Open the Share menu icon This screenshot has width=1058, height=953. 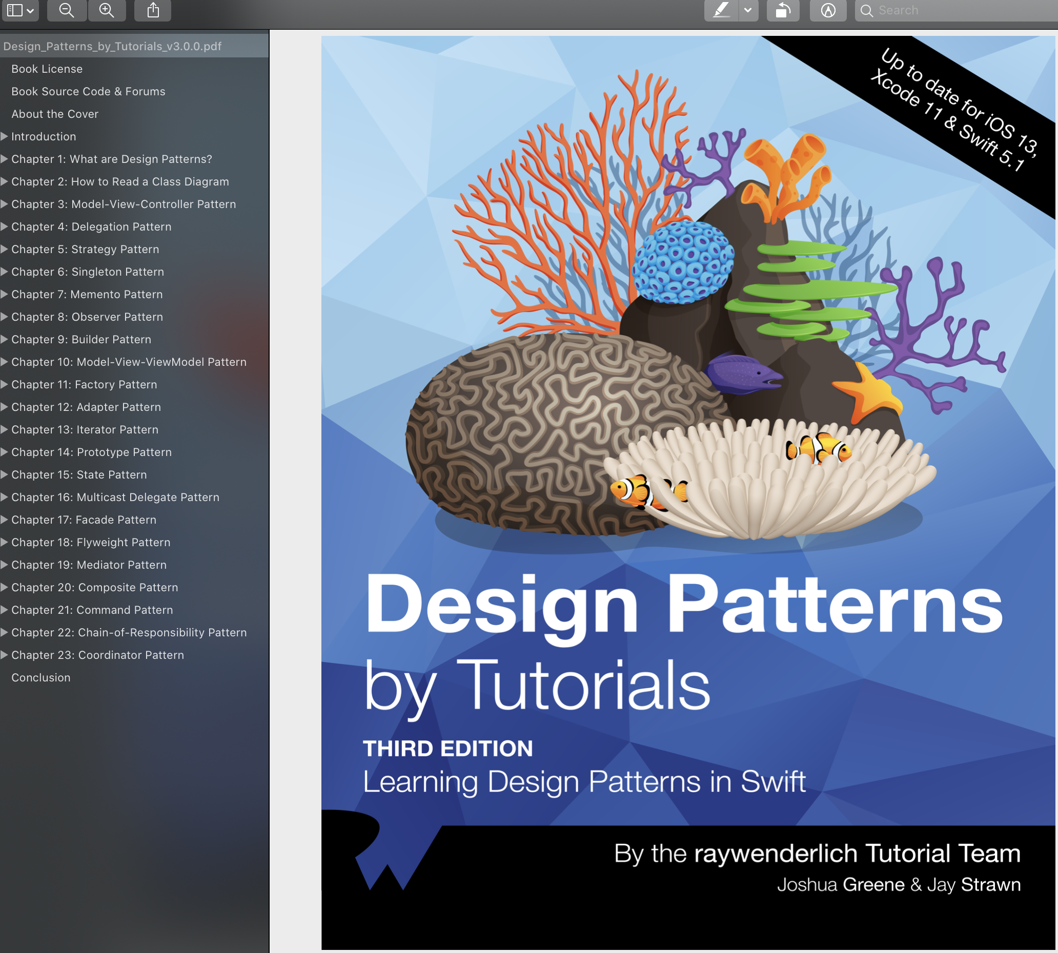coord(153,10)
